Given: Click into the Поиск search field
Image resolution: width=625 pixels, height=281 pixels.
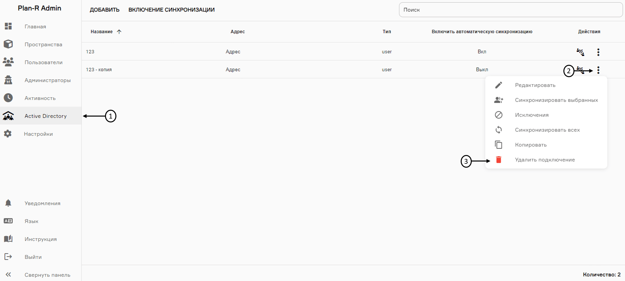Looking at the screenshot, I should pyautogui.click(x=510, y=10).
